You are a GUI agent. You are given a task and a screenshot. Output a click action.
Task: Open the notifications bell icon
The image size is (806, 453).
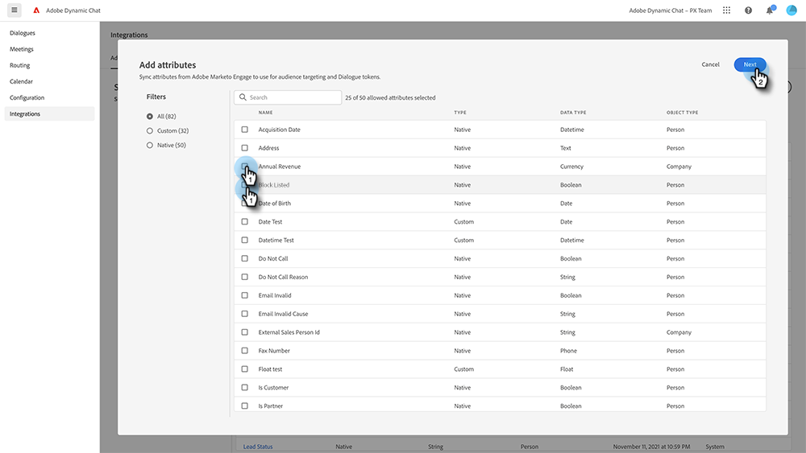[x=770, y=10]
